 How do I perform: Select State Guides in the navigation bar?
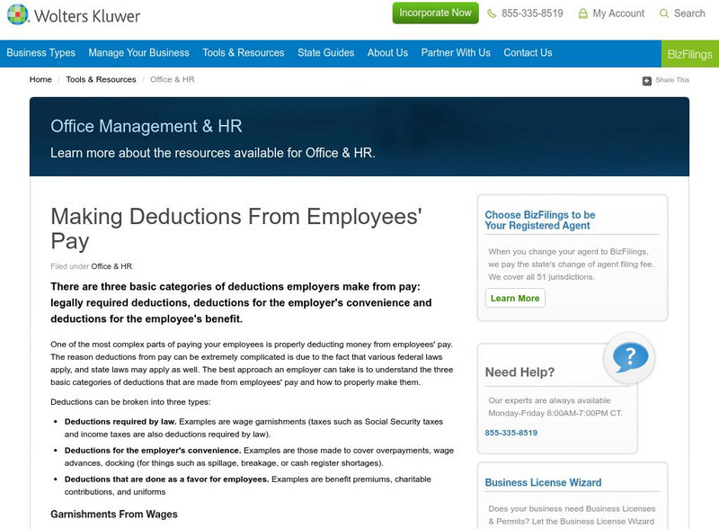point(324,52)
